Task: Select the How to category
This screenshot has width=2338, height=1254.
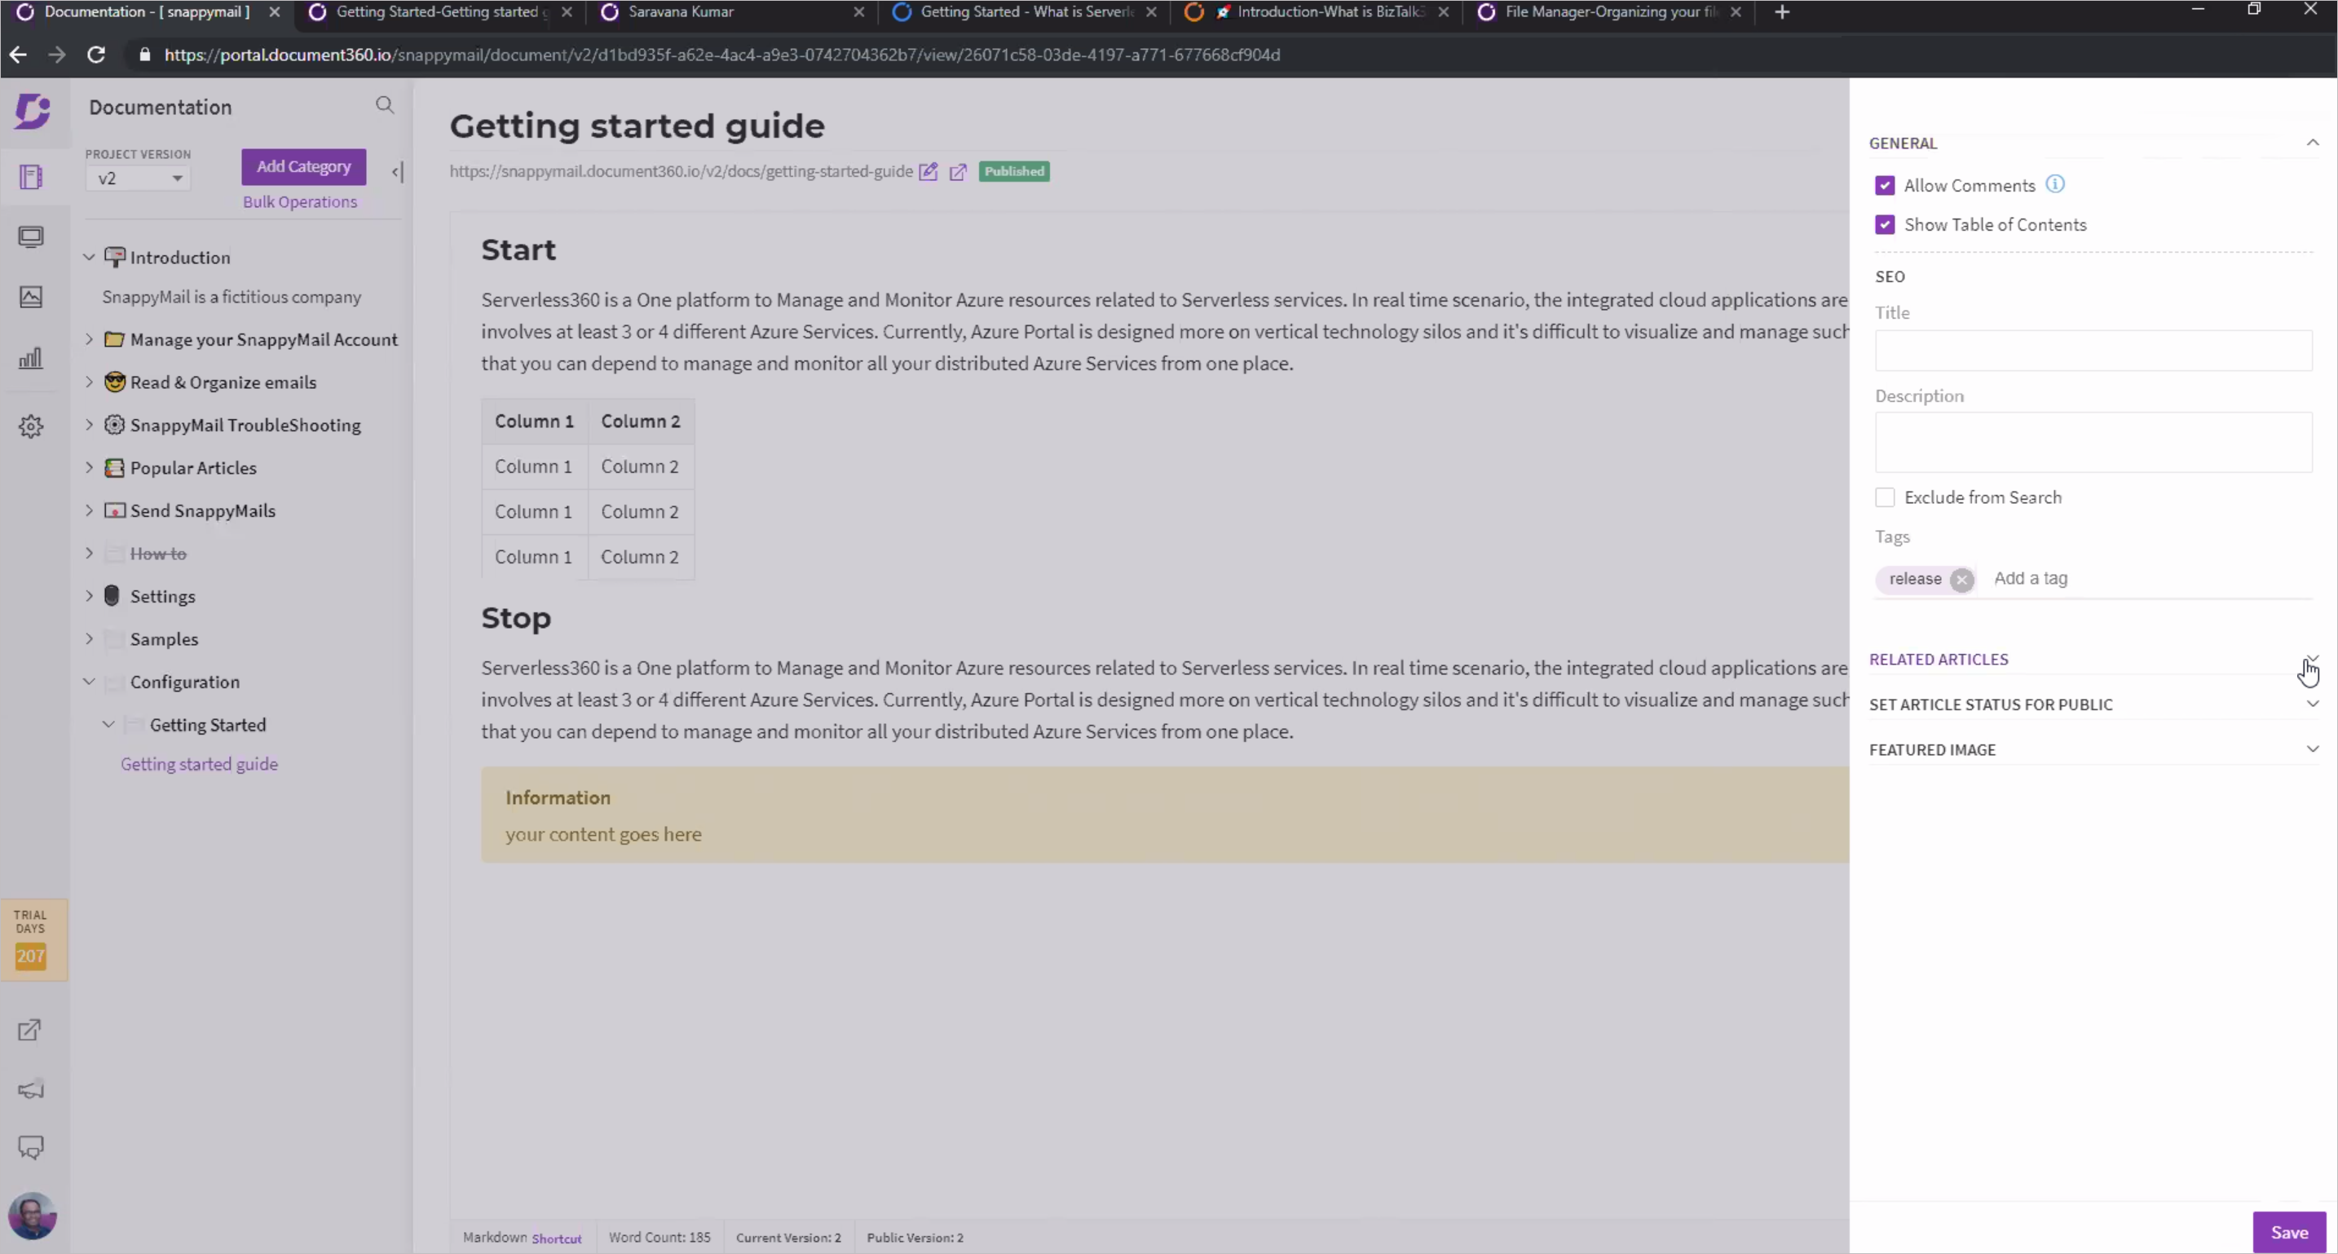Action: point(158,553)
